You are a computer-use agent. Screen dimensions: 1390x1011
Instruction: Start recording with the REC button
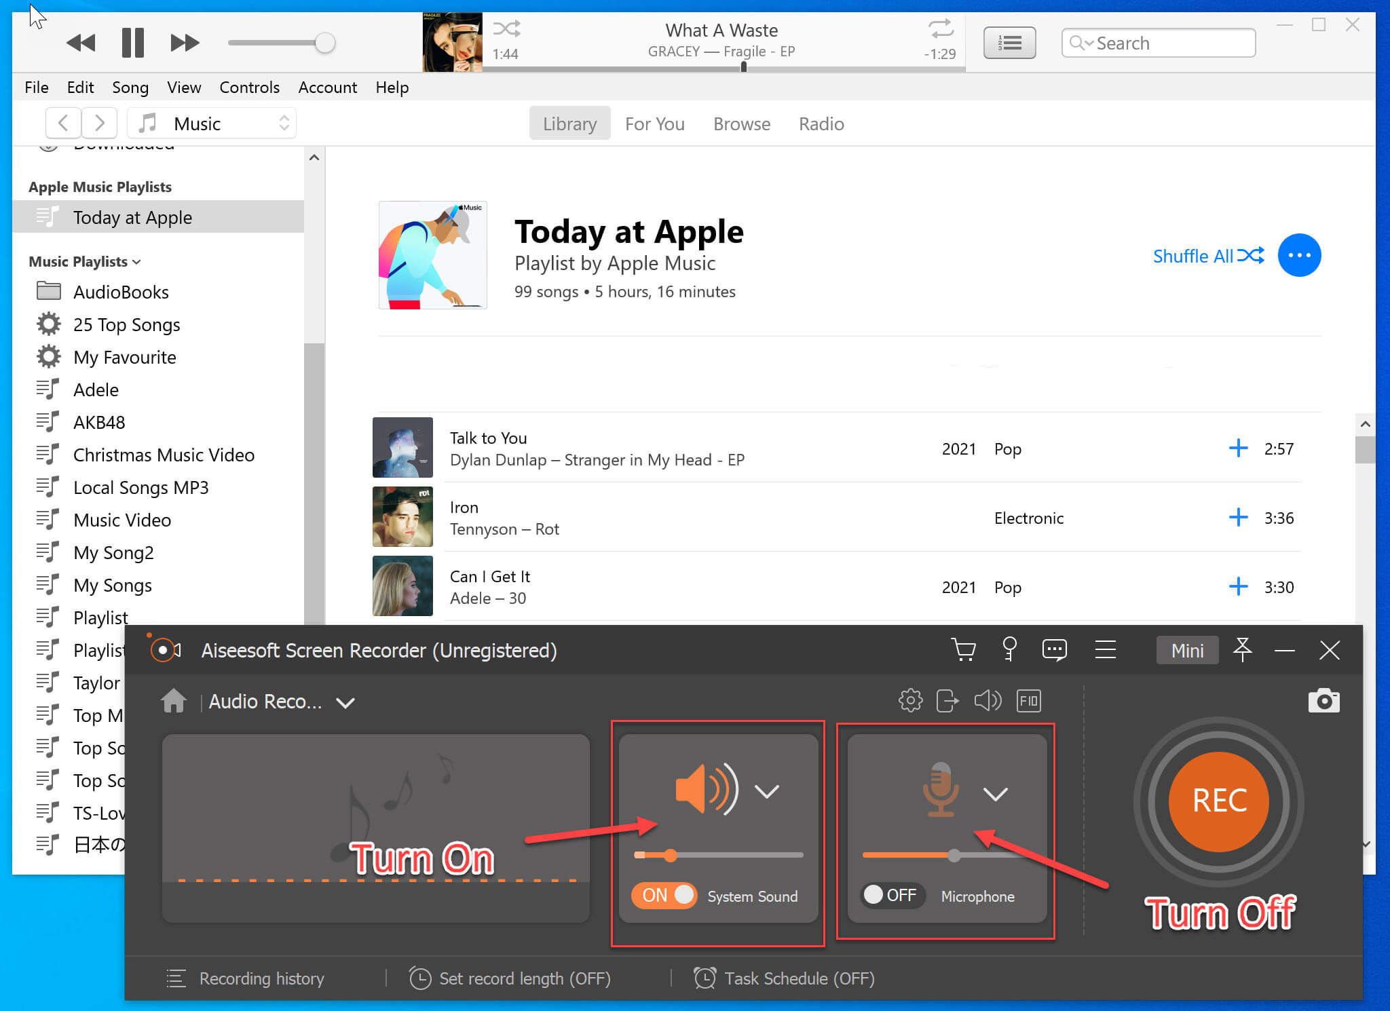(x=1219, y=801)
